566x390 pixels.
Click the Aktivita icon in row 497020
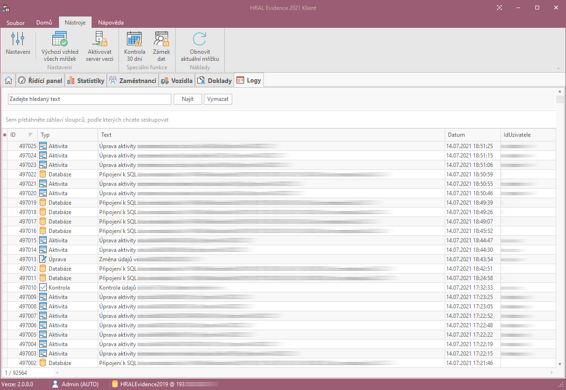(43, 193)
